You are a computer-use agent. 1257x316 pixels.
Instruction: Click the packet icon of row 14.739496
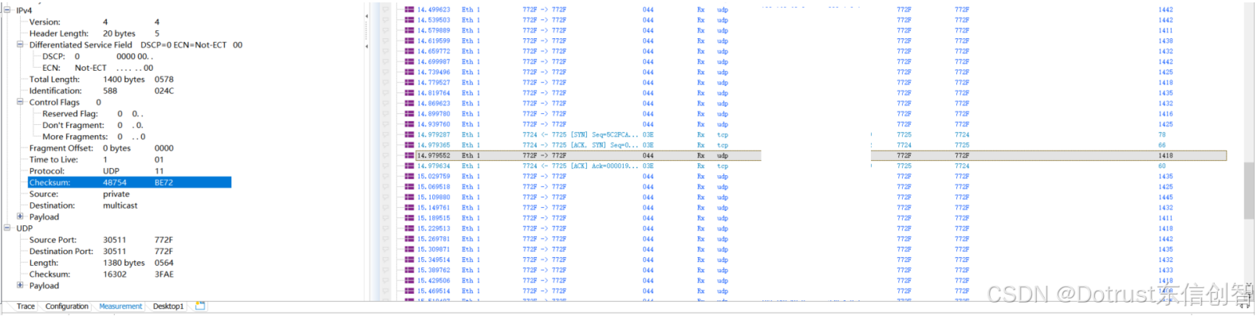pos(409,72)
